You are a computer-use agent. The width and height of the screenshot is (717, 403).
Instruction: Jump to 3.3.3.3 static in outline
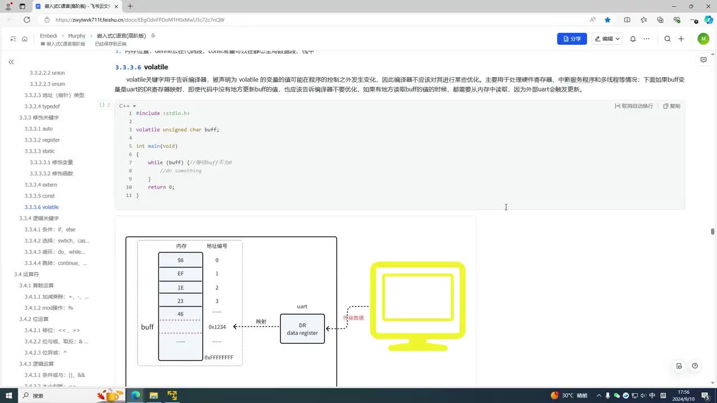tap(40, 151)
